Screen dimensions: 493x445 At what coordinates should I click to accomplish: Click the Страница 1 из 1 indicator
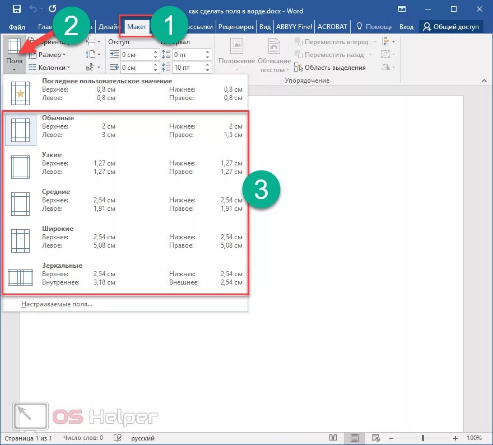point(28,438)
